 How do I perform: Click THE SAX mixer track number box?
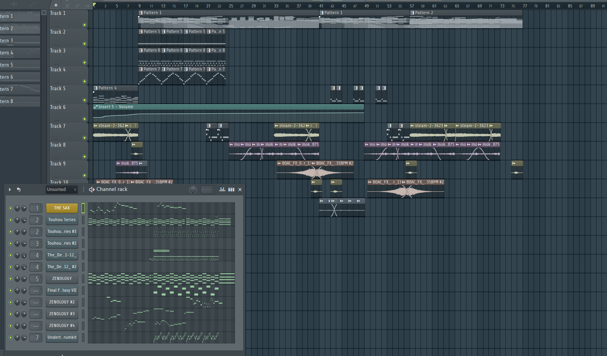(x=36, y=208)
